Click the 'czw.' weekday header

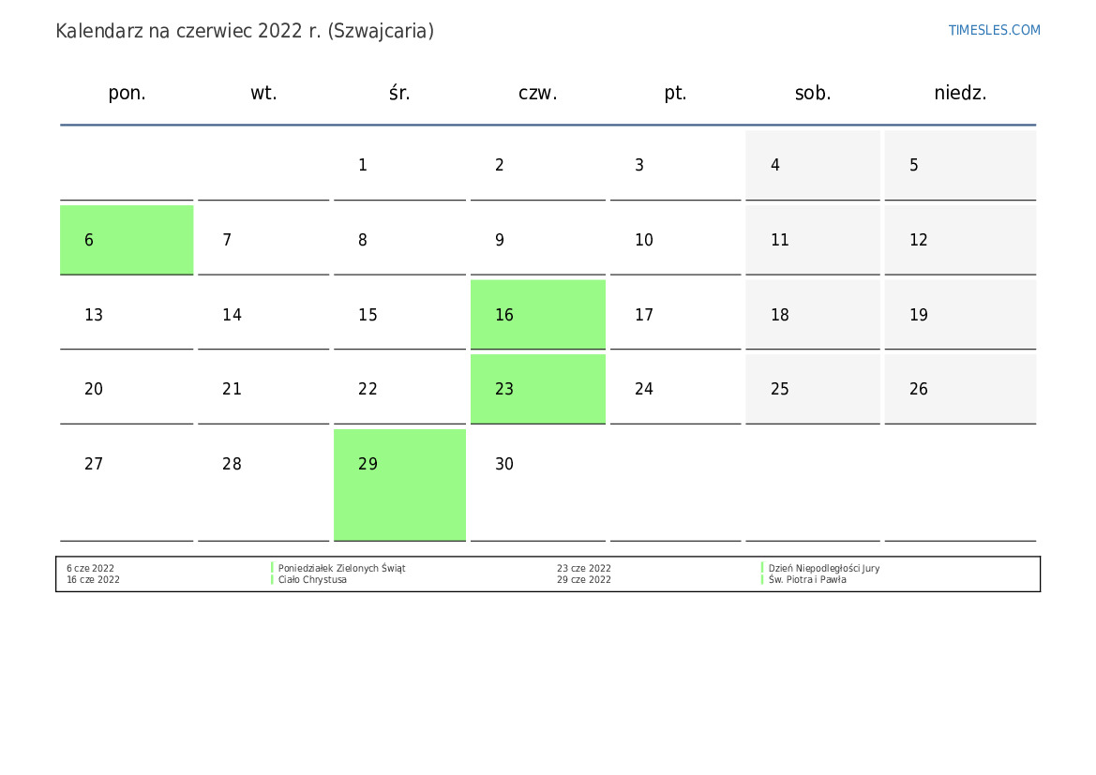click(x=537, y=93)
